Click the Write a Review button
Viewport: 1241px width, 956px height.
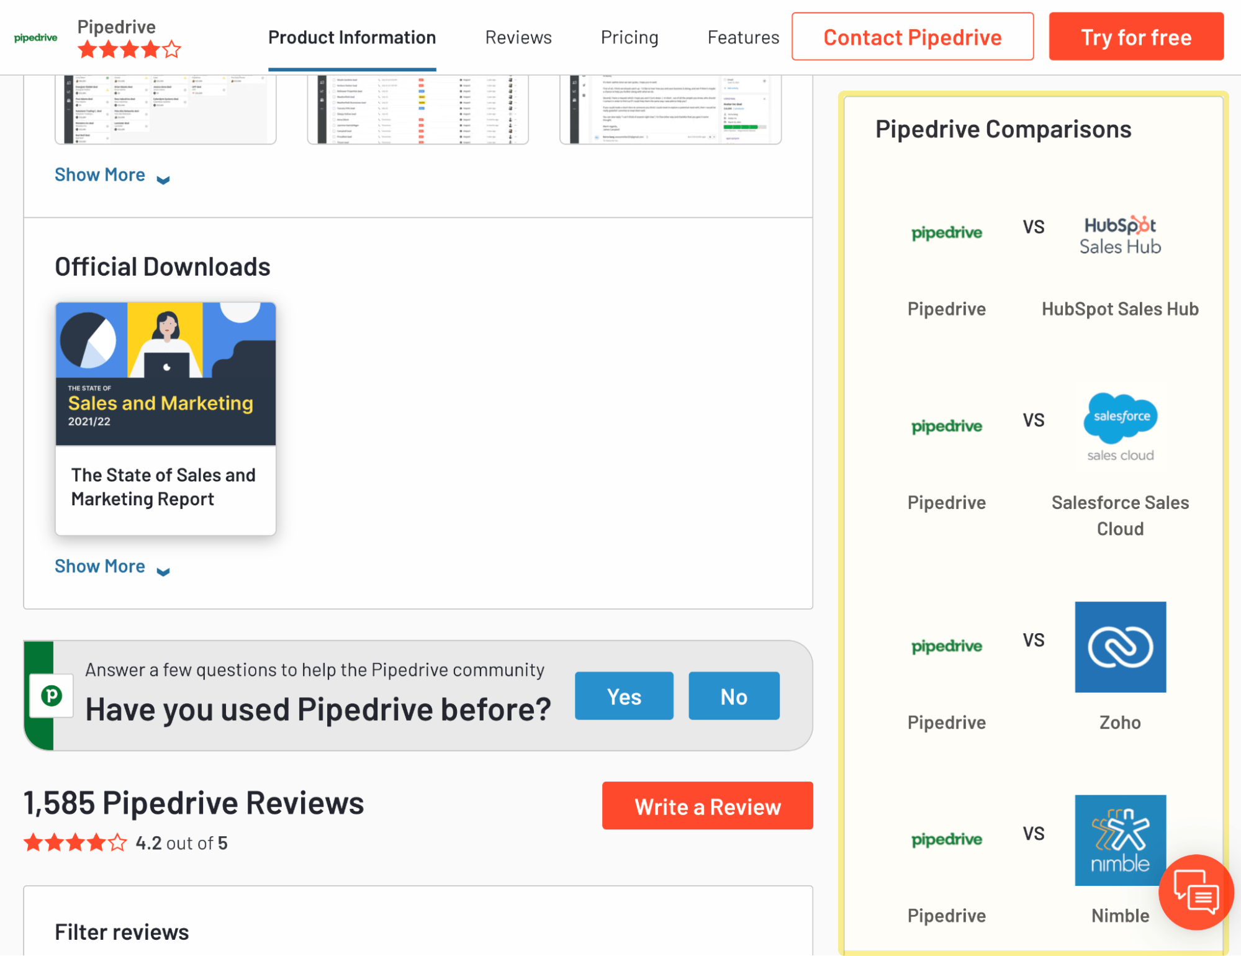point(707,805)
